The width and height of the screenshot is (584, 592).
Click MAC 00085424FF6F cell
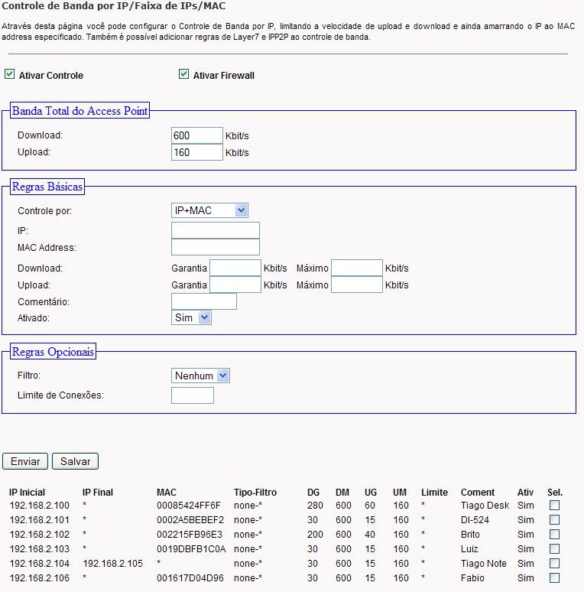coord(189,505)
